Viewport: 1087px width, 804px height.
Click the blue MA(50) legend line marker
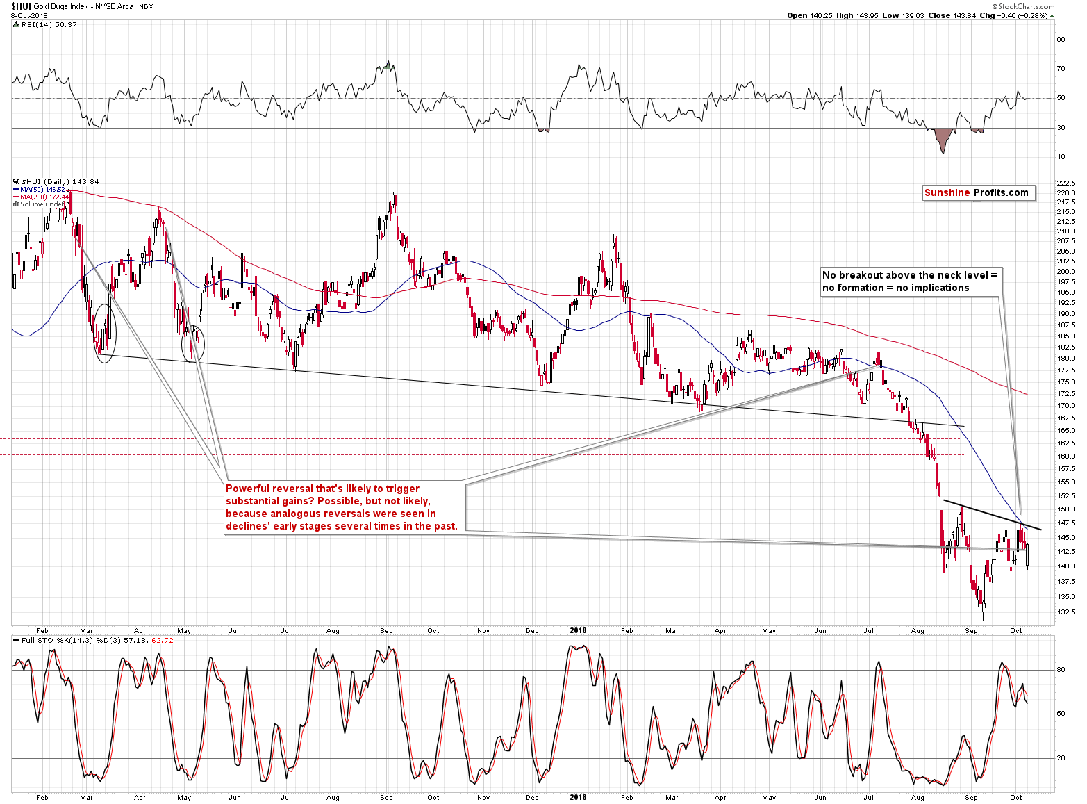[x=17, y=190]
